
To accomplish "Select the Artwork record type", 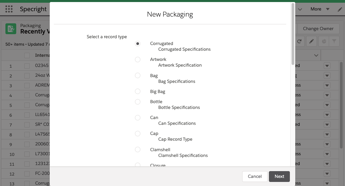I will pos(138,60).
